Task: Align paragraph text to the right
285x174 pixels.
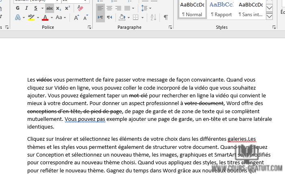Action: 118,8
